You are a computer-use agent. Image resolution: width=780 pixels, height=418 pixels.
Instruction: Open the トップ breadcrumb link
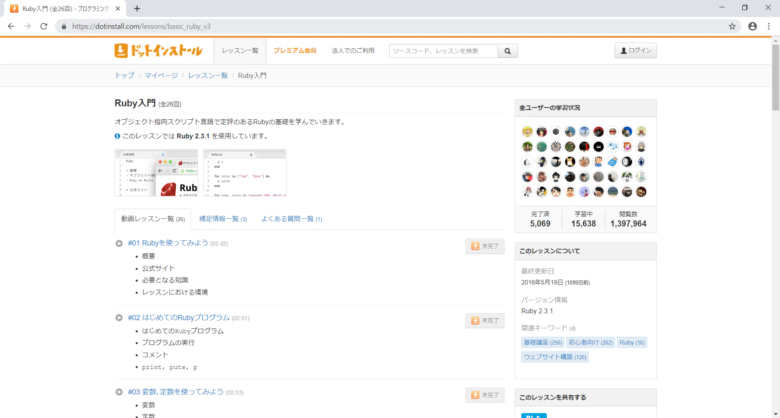(x=124, y=75)
